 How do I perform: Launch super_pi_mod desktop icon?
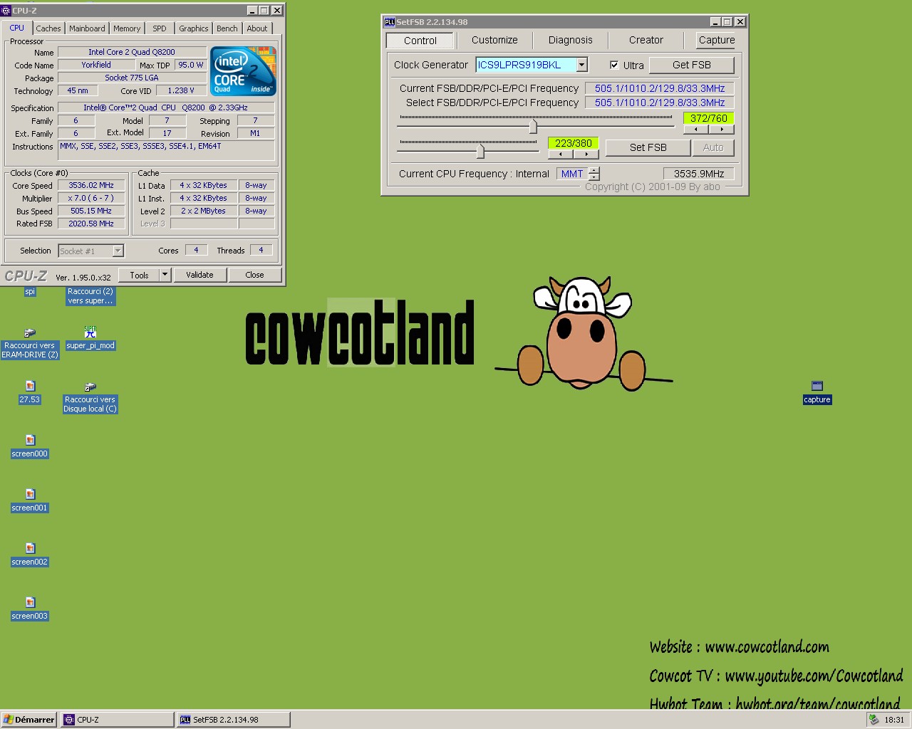pos(90,339)
